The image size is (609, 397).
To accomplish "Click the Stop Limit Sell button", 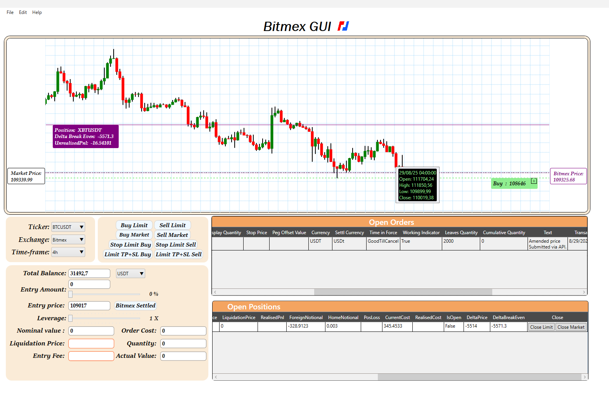I will point(176,245).
